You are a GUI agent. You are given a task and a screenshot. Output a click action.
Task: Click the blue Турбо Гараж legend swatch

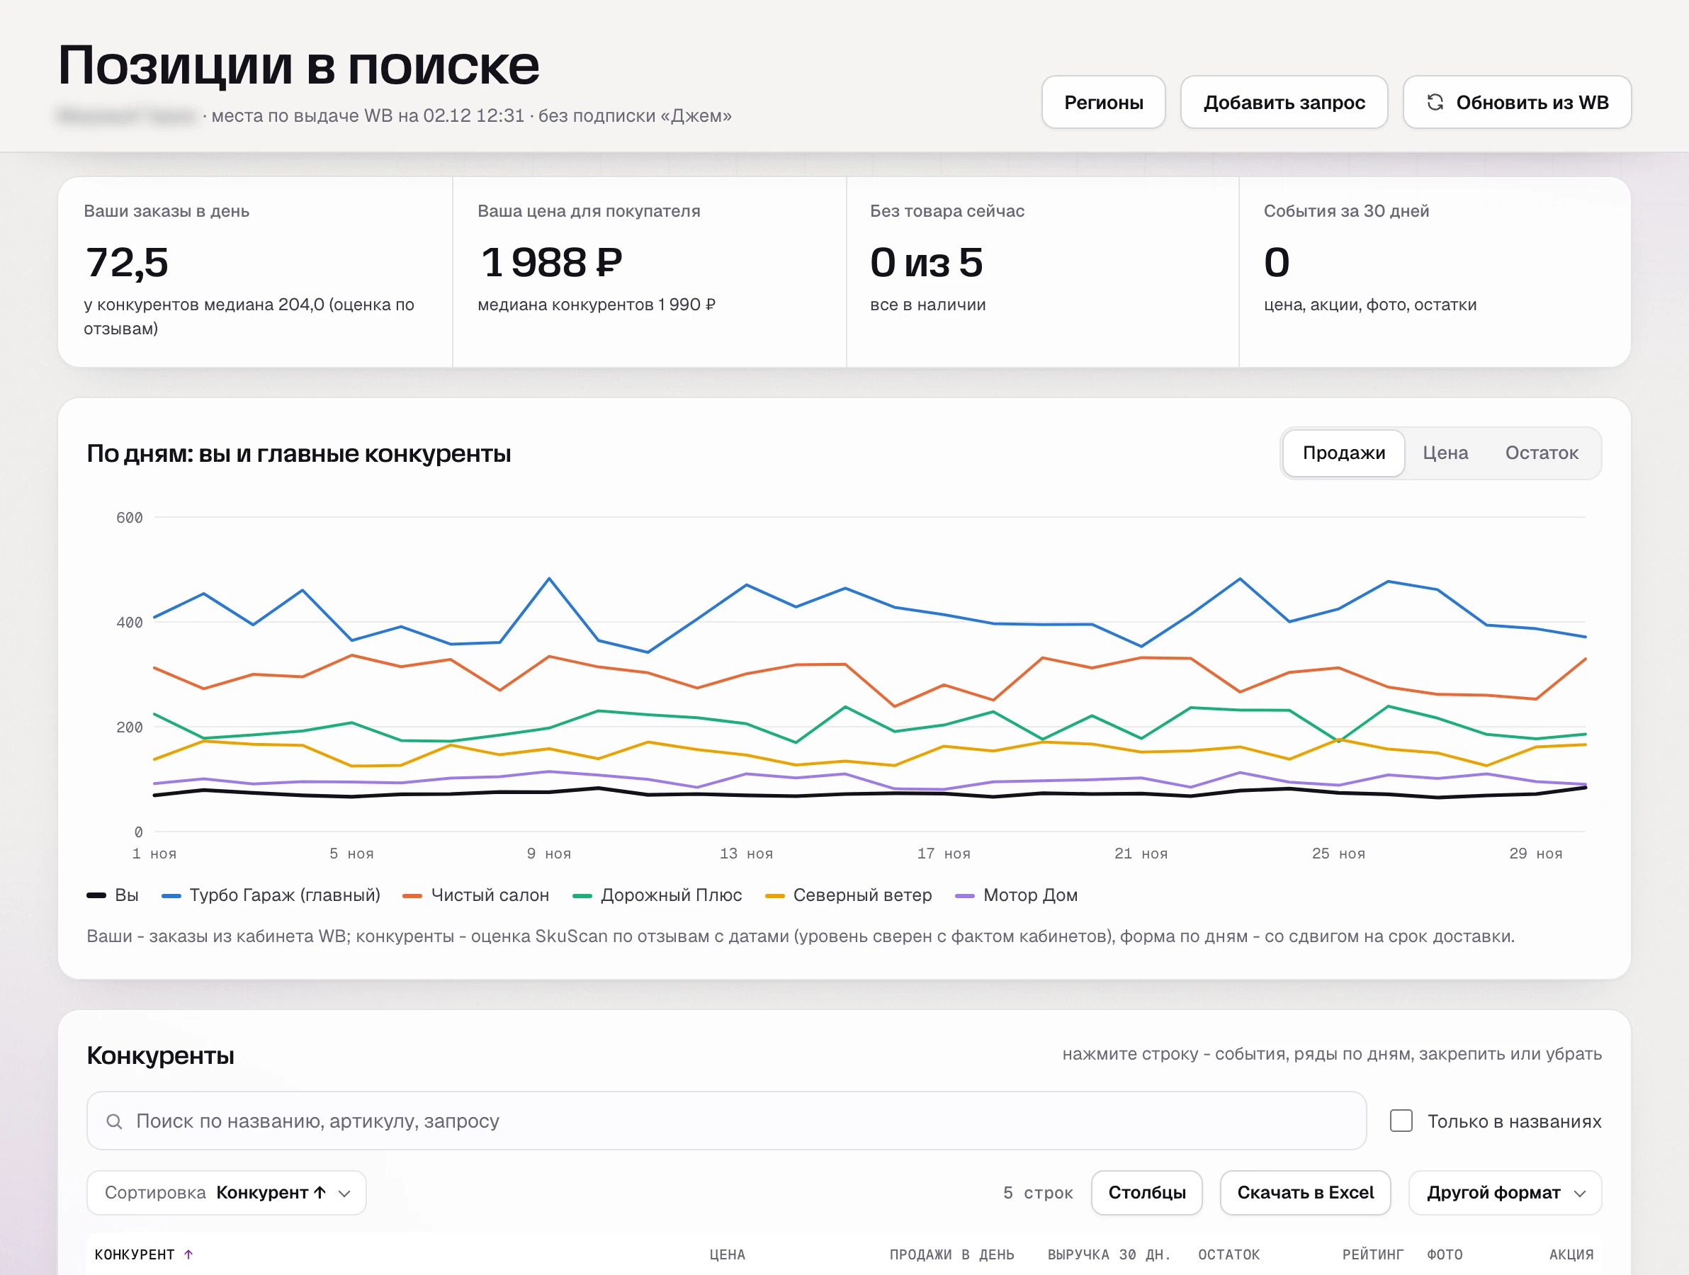click(x=171, y=895)
